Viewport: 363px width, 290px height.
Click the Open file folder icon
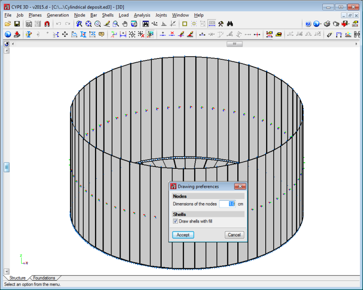coord(8,24)
